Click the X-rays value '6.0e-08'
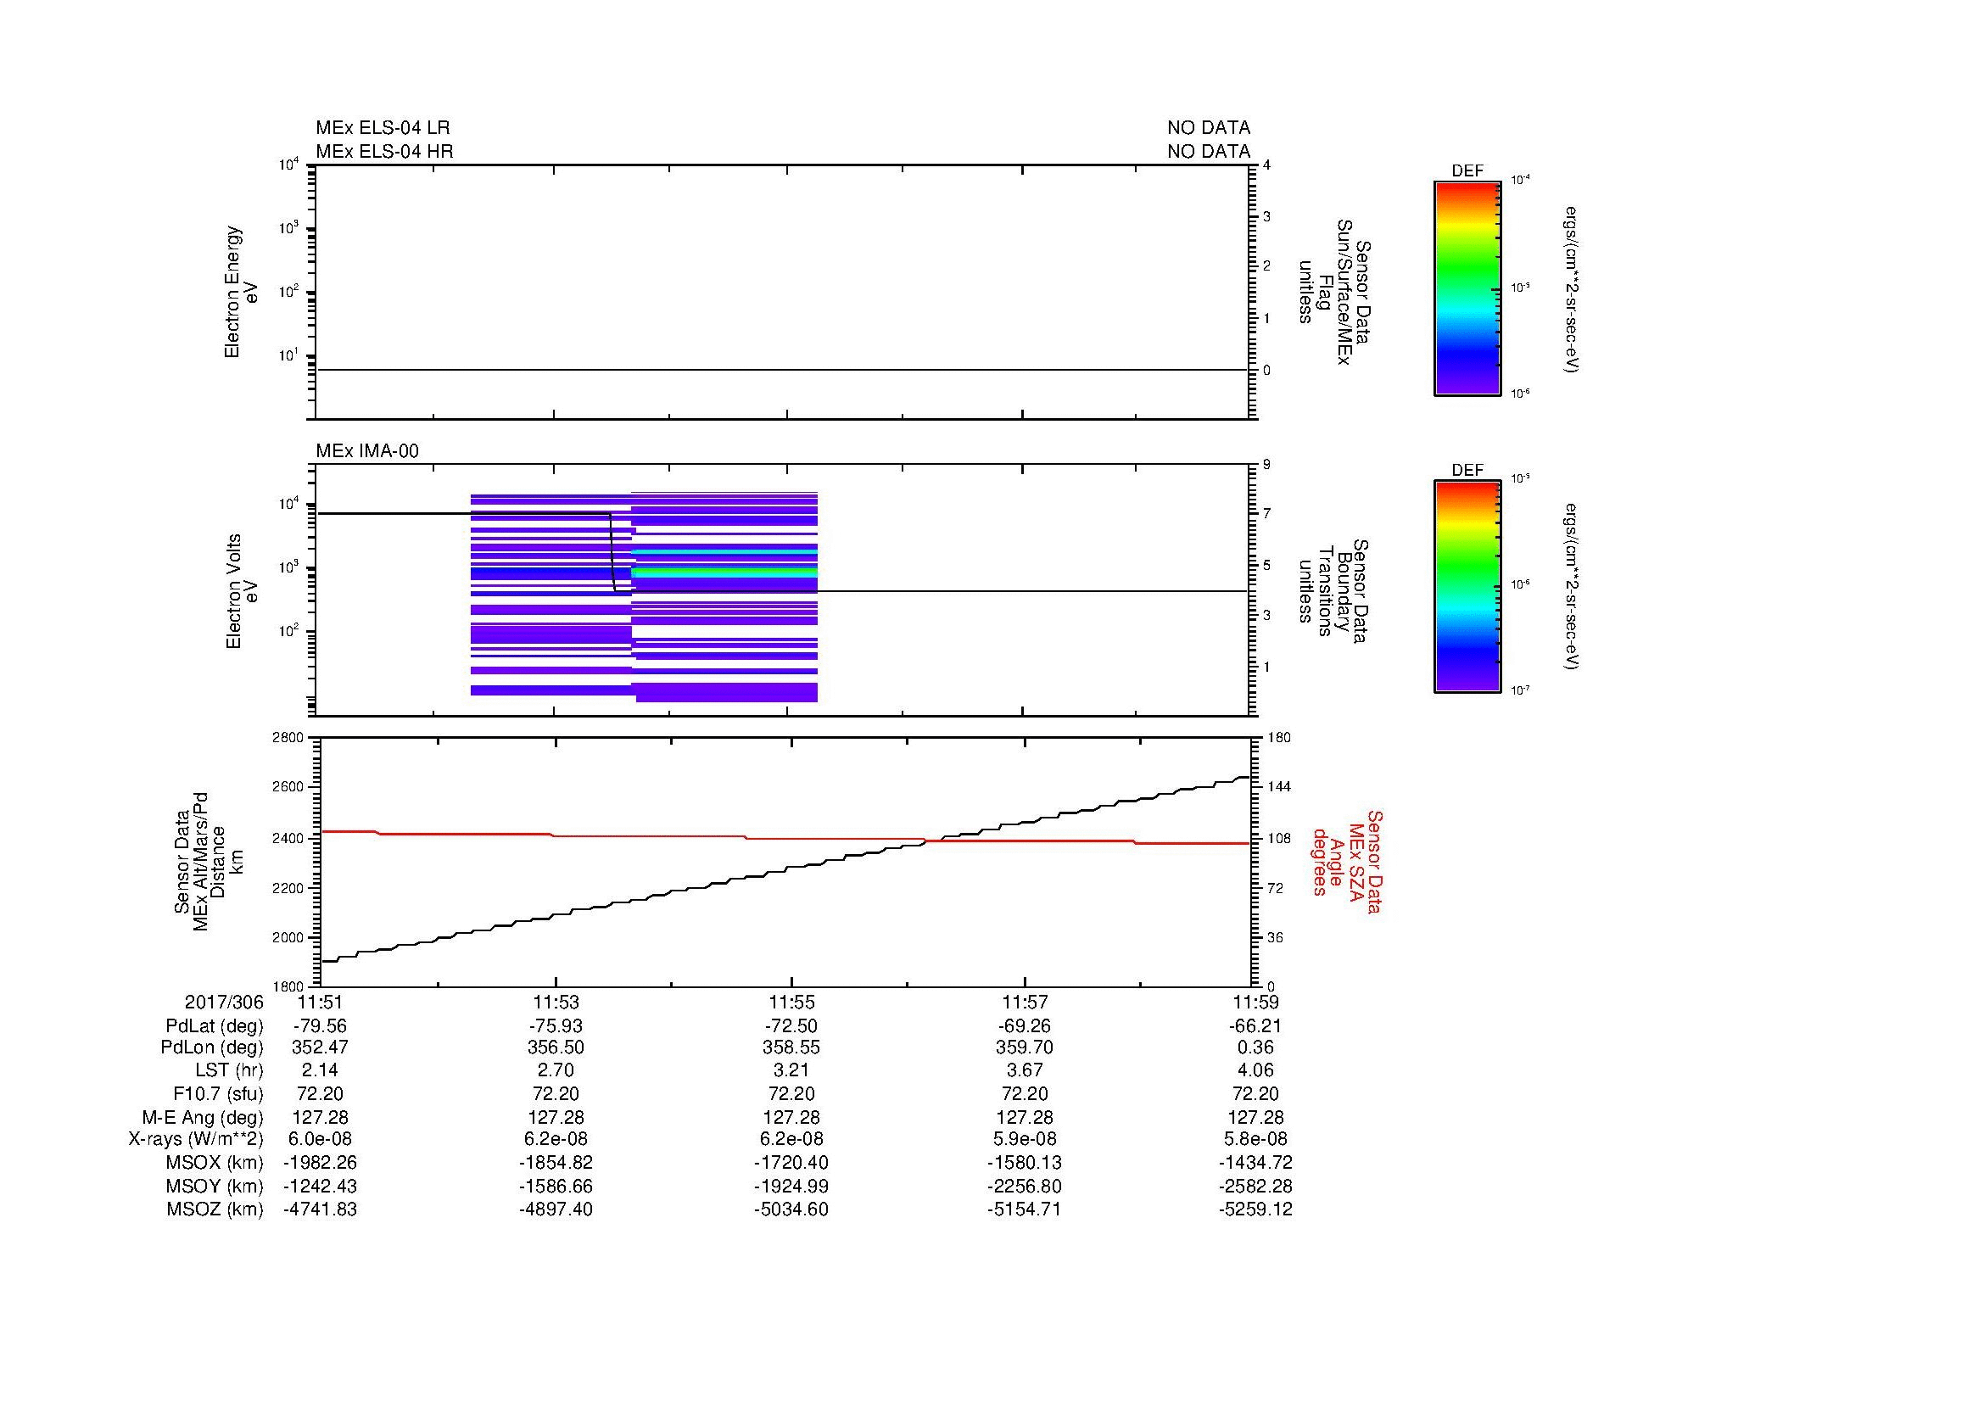This screenshot has height=1402, width=1984. pos(321,1139)
